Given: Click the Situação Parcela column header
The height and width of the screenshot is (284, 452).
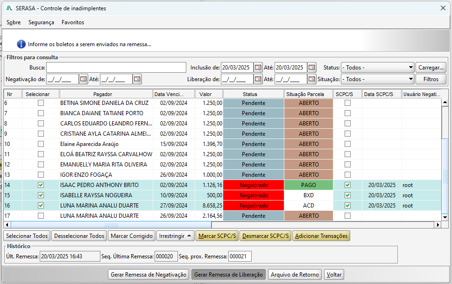Looking at the screenshot, I should 309,94.
